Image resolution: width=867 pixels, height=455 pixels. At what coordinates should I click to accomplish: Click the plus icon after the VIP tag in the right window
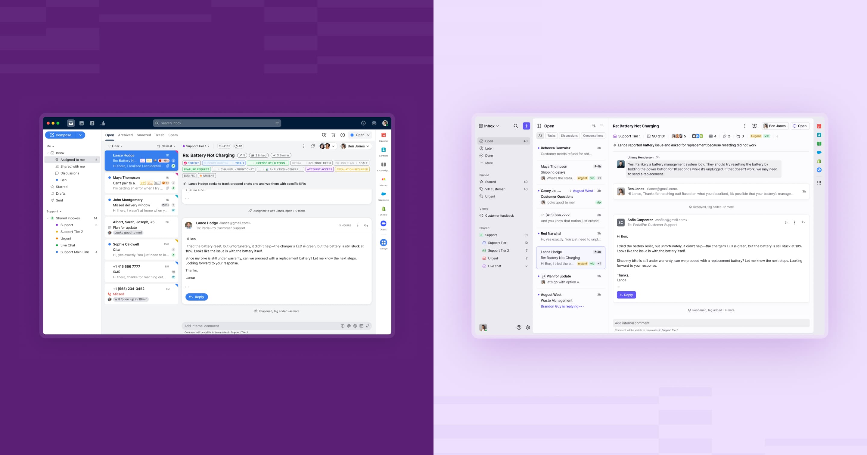click(777, 136)
